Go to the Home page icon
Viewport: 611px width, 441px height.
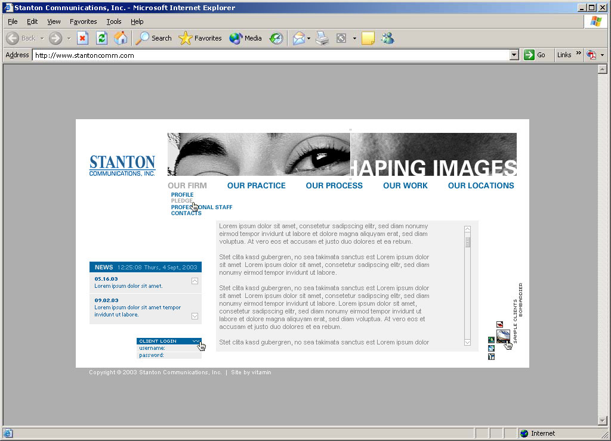pyautogui.click(x=121, y=38)
